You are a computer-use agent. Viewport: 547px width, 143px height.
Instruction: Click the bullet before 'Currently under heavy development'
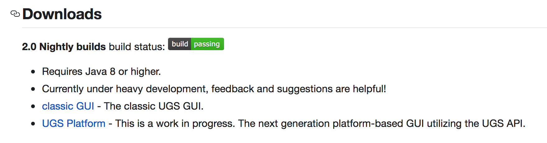pos(33,89)
